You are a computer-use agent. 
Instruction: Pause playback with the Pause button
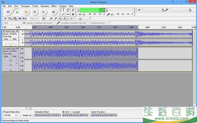(8, 12)
